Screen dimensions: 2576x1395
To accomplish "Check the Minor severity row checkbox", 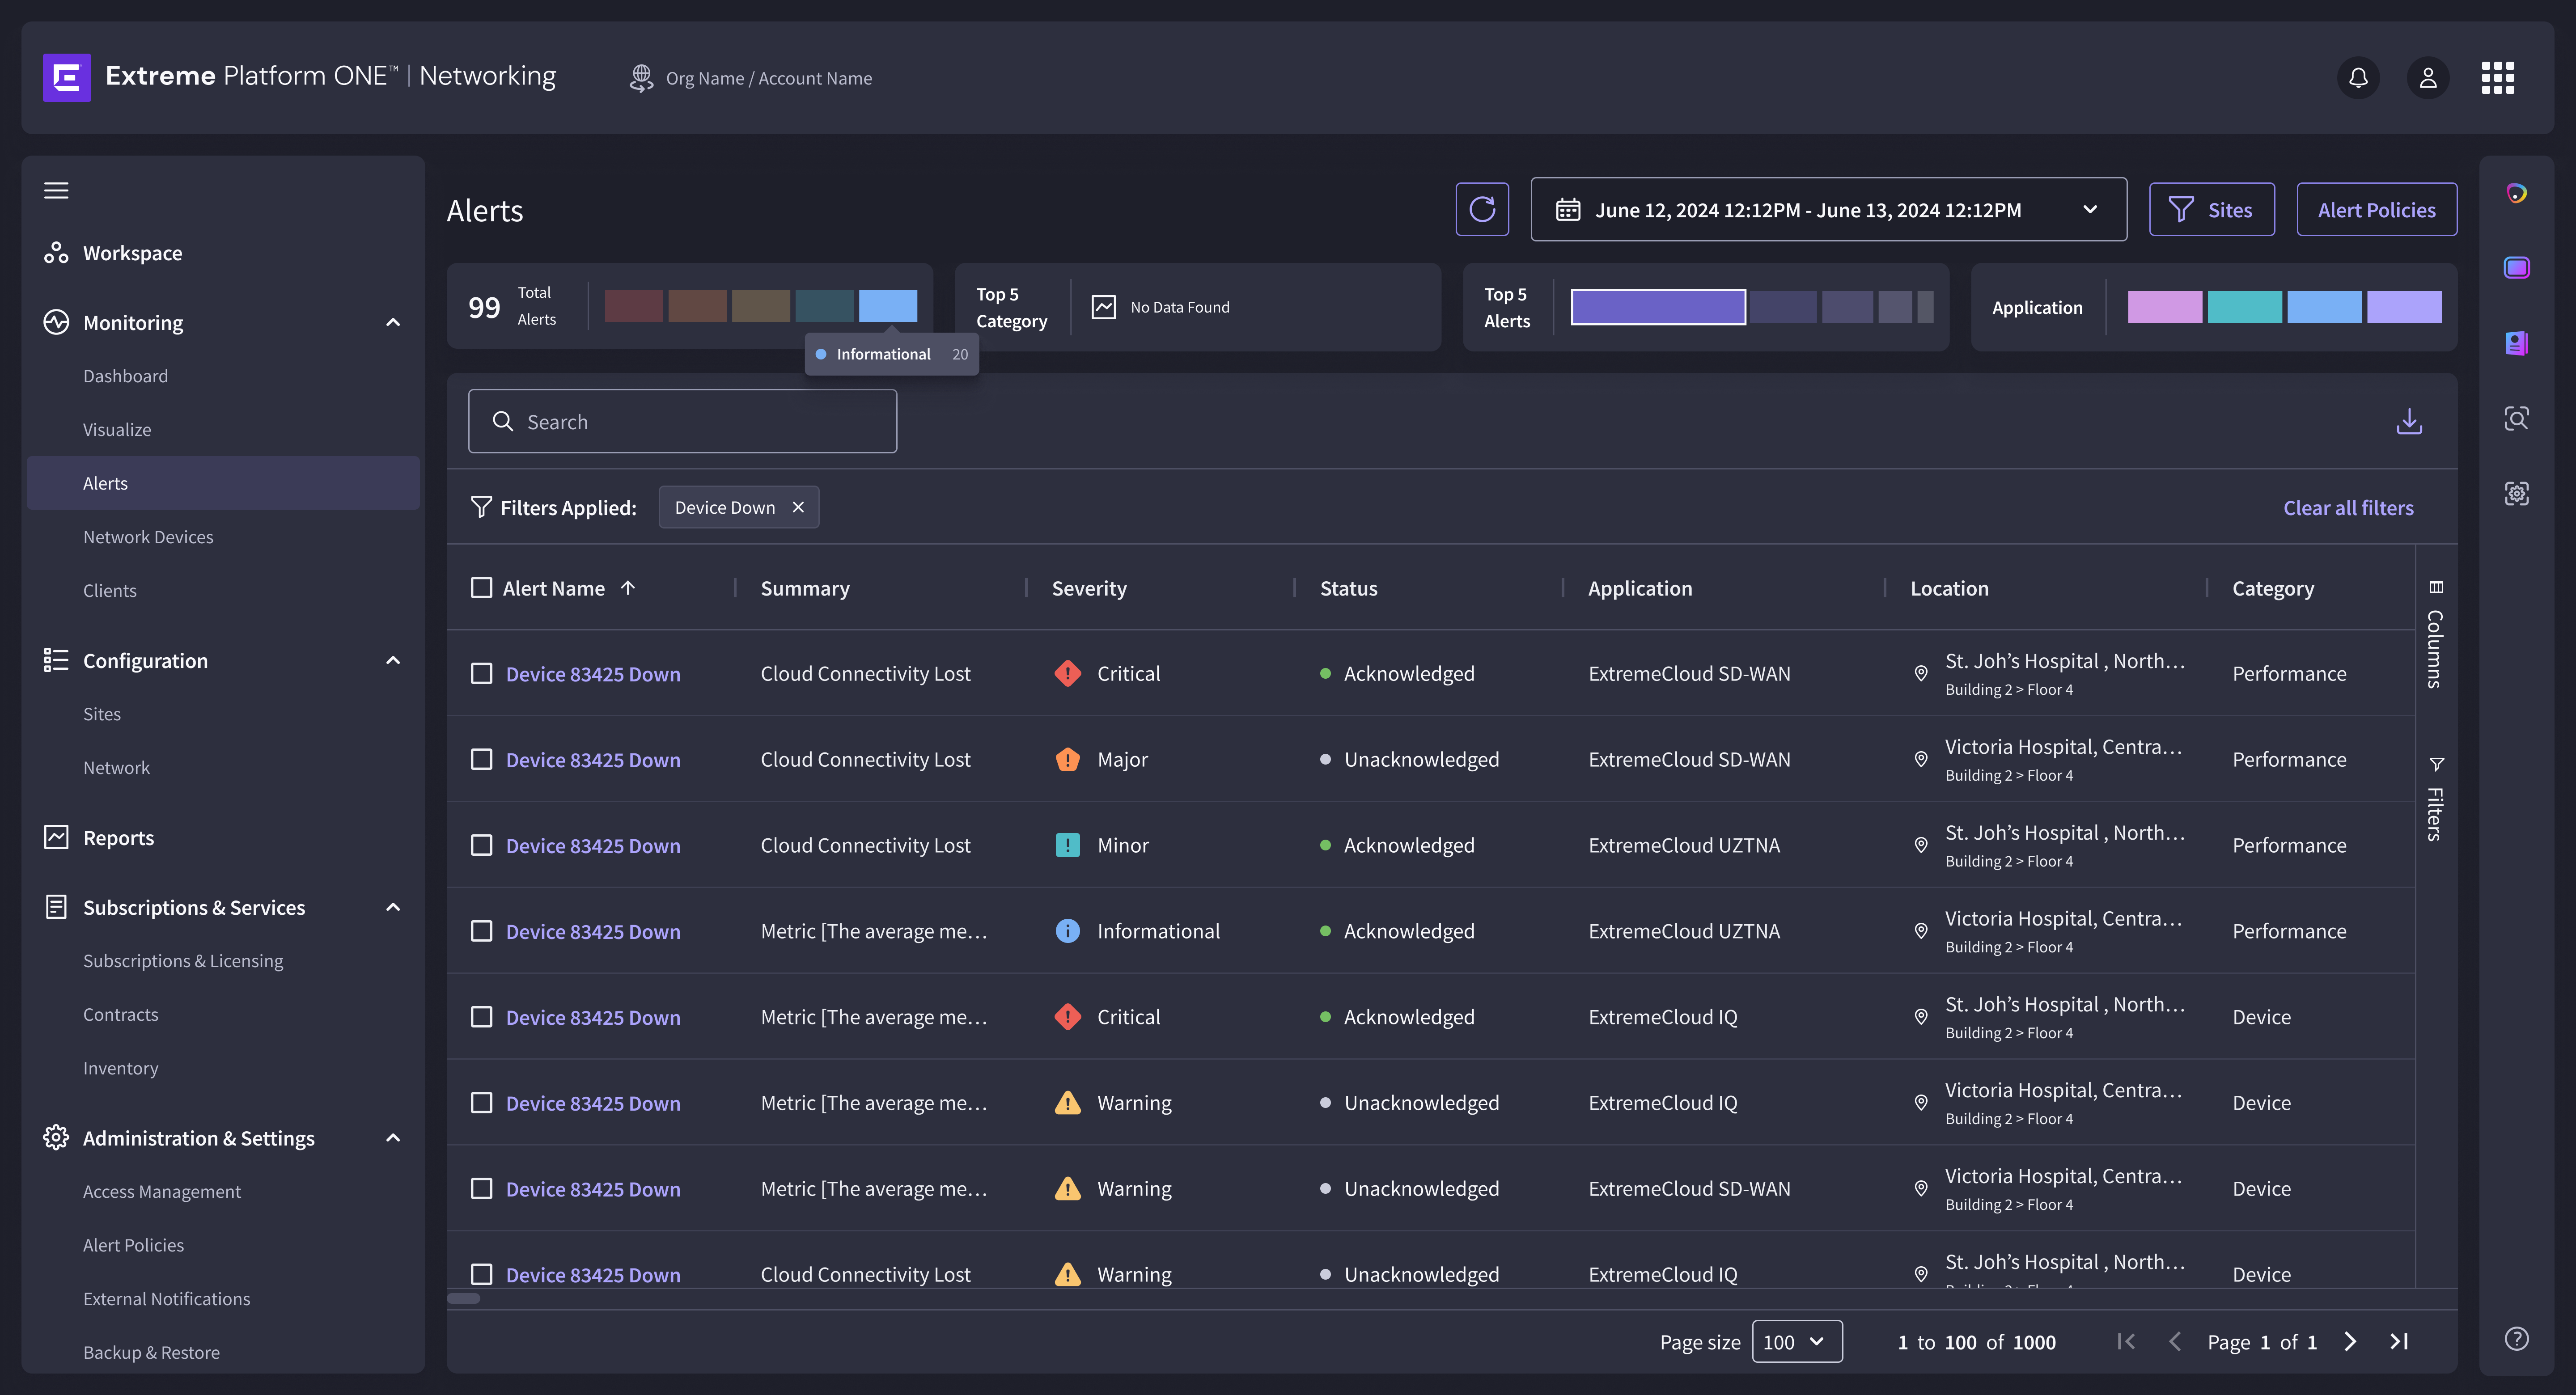I will [x=481, y=845].
